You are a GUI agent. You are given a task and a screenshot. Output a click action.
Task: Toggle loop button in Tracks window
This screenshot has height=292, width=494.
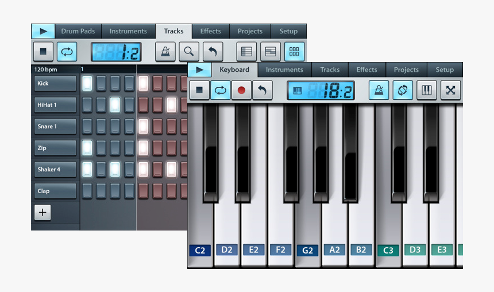(x=67, y=51)
